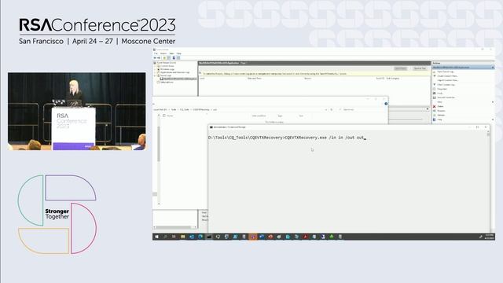The image size is (503, 283).
Task: Sort Explorer files by Type column
Action: pyautogui.click(x=280, y=116)
